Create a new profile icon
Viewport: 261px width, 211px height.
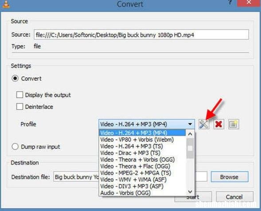point(234,124)
